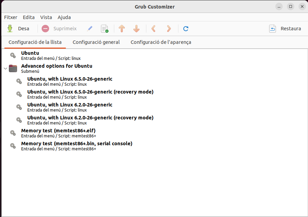308x217 pixels.
Task: Switch to Configuració de l'aparença tab
Action: tap(161, 42)
